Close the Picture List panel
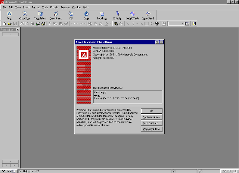 coord(18,29)
